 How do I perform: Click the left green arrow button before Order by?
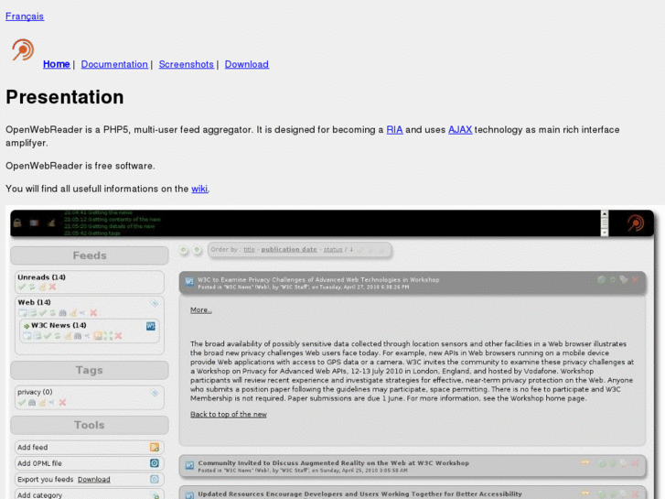click(184, 250)
